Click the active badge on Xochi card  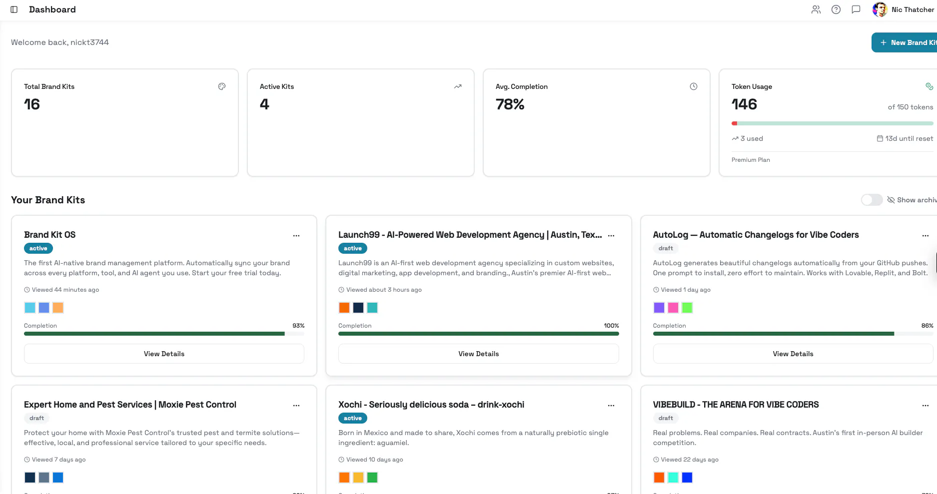[353, 418]
